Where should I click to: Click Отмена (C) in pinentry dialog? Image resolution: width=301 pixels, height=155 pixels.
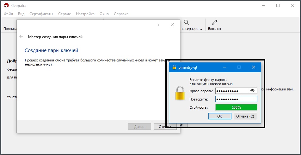tap(245, 116)
